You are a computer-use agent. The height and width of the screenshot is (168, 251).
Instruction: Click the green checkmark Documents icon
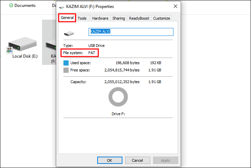(11, 6)
